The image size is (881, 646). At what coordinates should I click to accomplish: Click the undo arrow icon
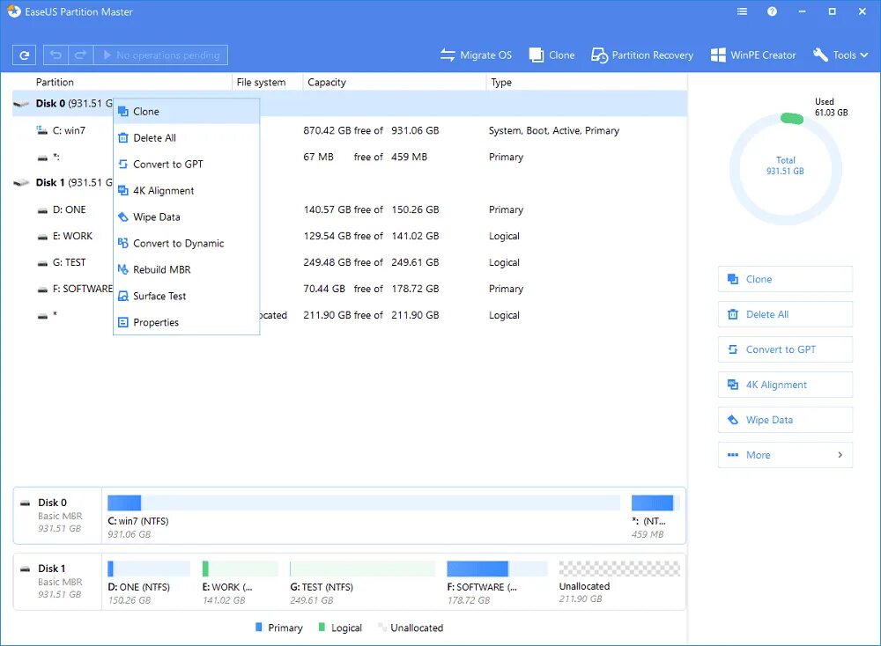56,55
